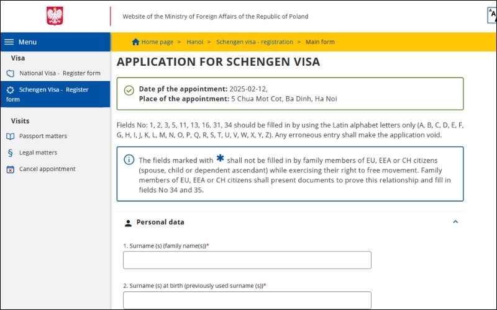Click the Polish eagle emblem logo
This screenshot has width=497, height=310.
pyautogui.click(x=55, y=16)
